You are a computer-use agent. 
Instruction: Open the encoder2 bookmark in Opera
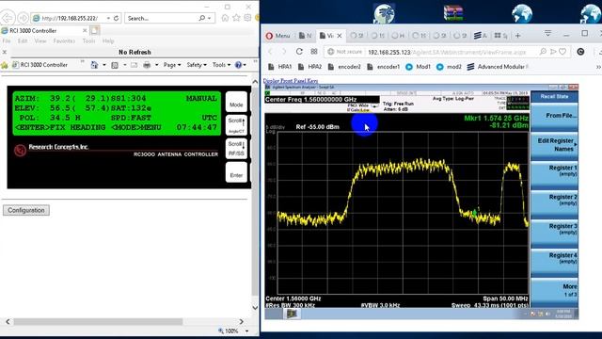344,67
